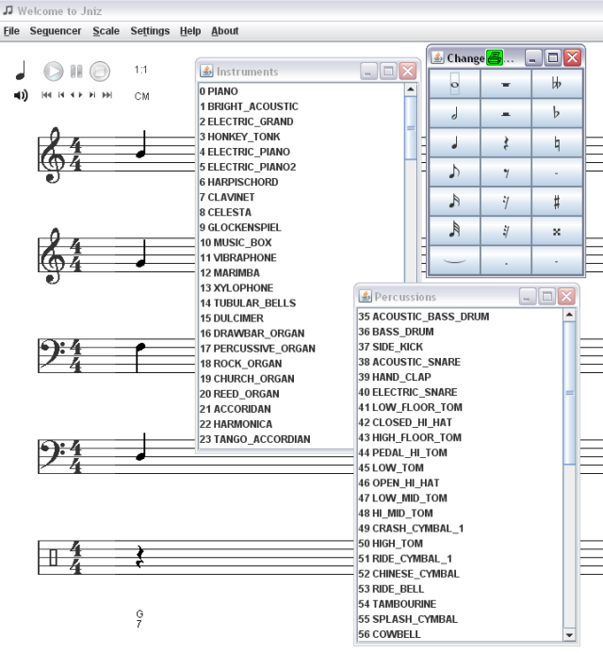Viewport: 603px width, 653px height.
Task: Choose the eighth note button
Action: 454,172
